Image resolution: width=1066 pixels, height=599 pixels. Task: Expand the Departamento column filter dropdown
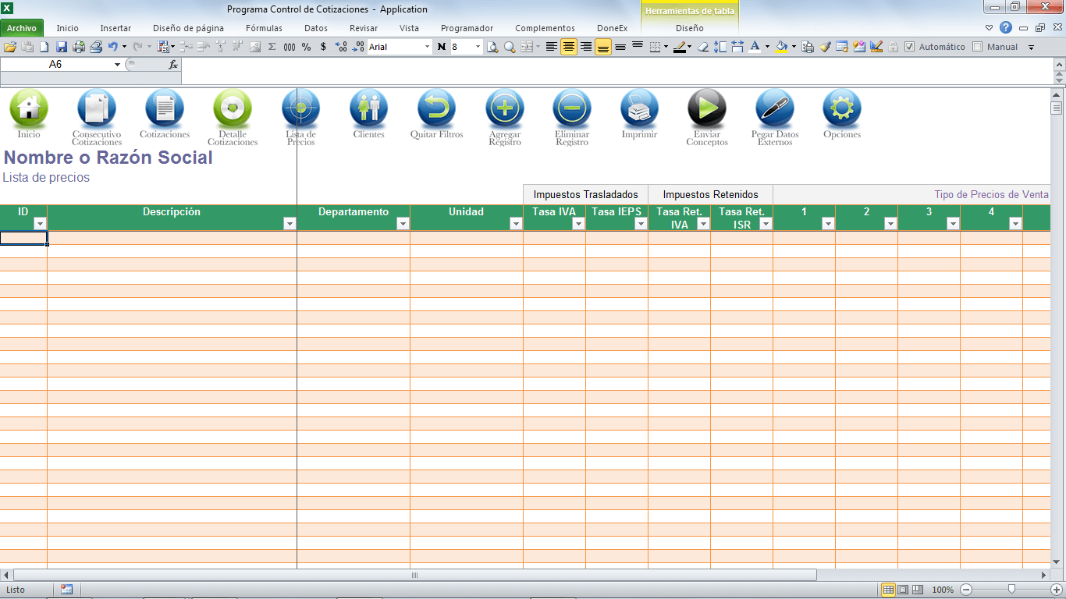(403, 224)
